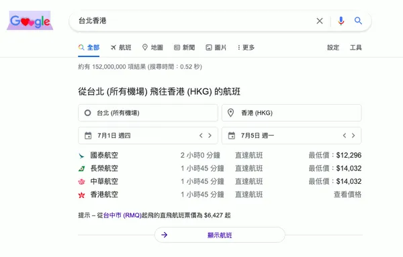The width and height of the screenshot is (403, 257).
Task: Click the pin icon in destination field
Action: point(231,113)
